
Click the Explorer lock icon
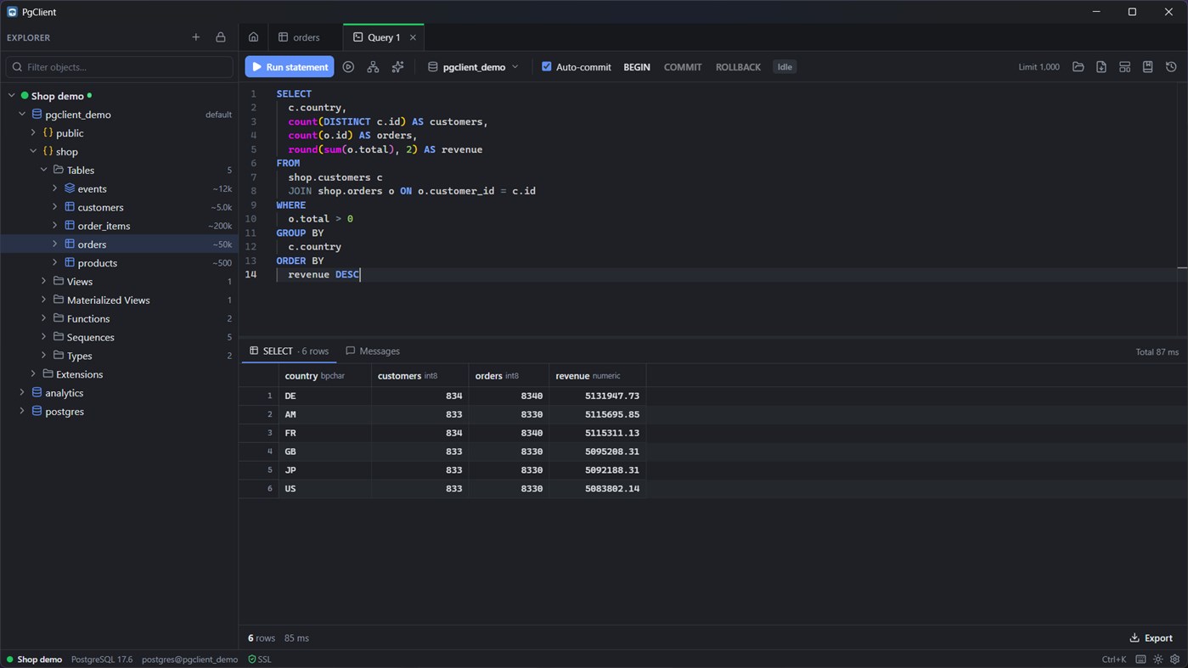[221, 37]
